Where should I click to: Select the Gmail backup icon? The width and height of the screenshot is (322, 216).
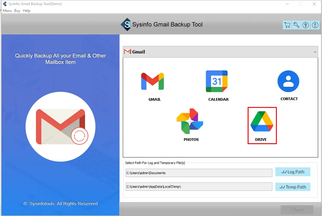[153, 81]
